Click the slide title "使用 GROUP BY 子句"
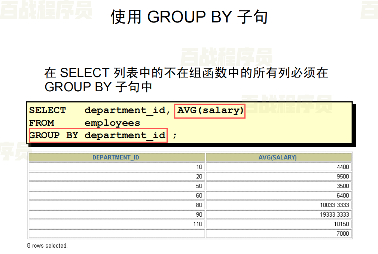Viewport: 378px width, 254px height. coord(189,17)
